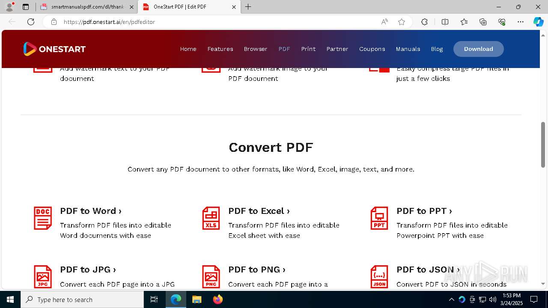Open Coupons in site navigation
Image resolution: width=548 pixels, height=308 pixels.
(372, 49)
